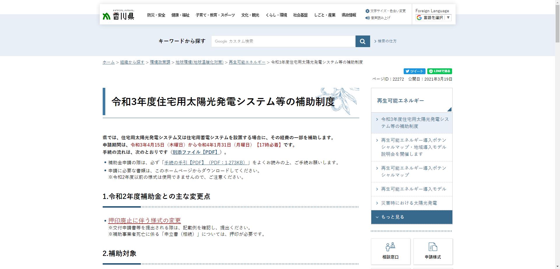The image size is (560, 269).
Task: Open the 言語を選択 language selector dropdown
Action: (433, 17)
